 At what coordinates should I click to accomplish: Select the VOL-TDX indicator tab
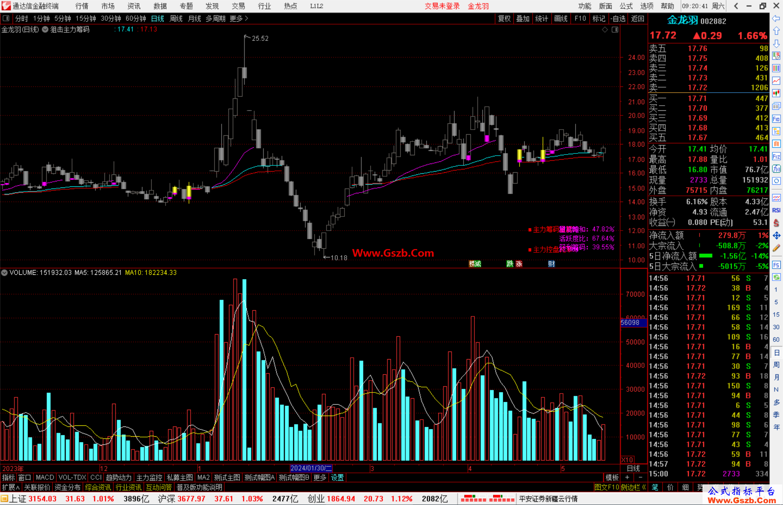72,477
